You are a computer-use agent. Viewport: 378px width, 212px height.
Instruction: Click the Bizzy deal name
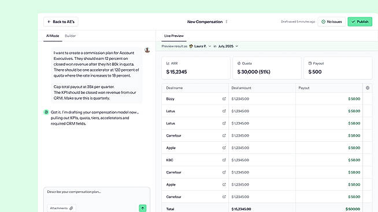(x=170, y=99)
